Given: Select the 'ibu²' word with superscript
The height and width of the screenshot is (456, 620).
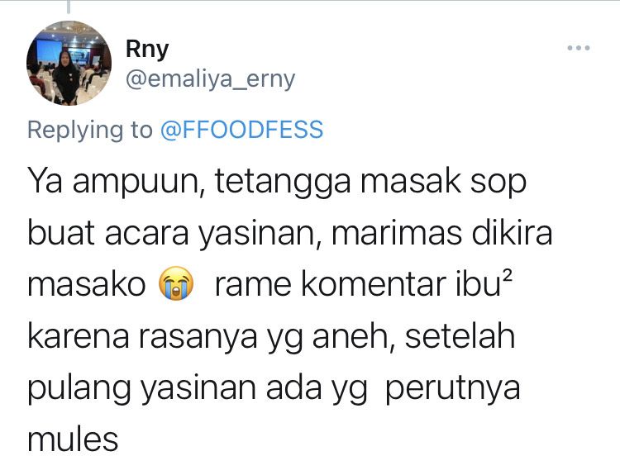Looking at the screenshot, I should pyautogui.click(x=484, y=283).
